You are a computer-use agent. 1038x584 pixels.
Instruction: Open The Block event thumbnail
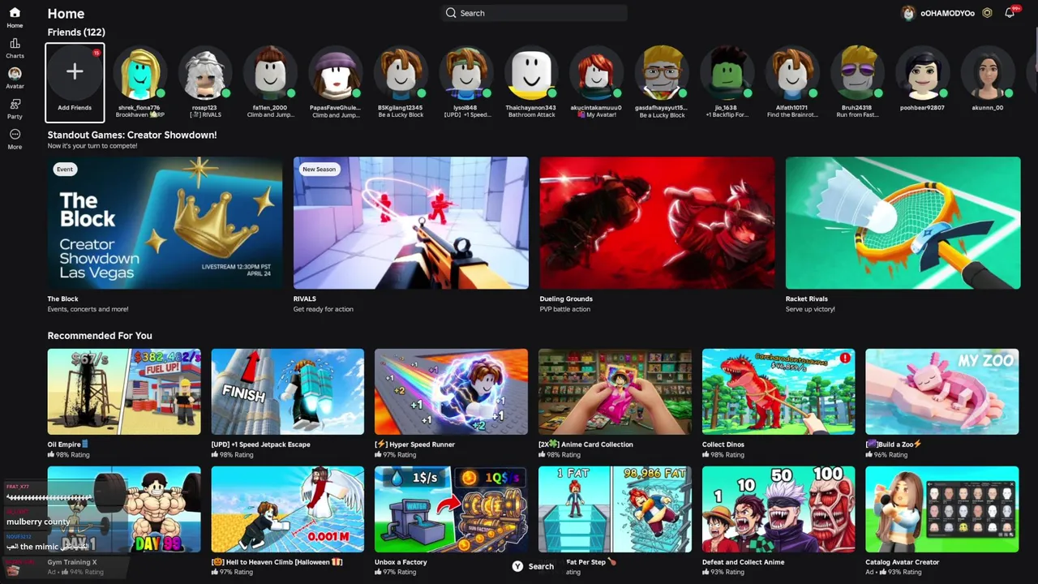coord(165,223)
